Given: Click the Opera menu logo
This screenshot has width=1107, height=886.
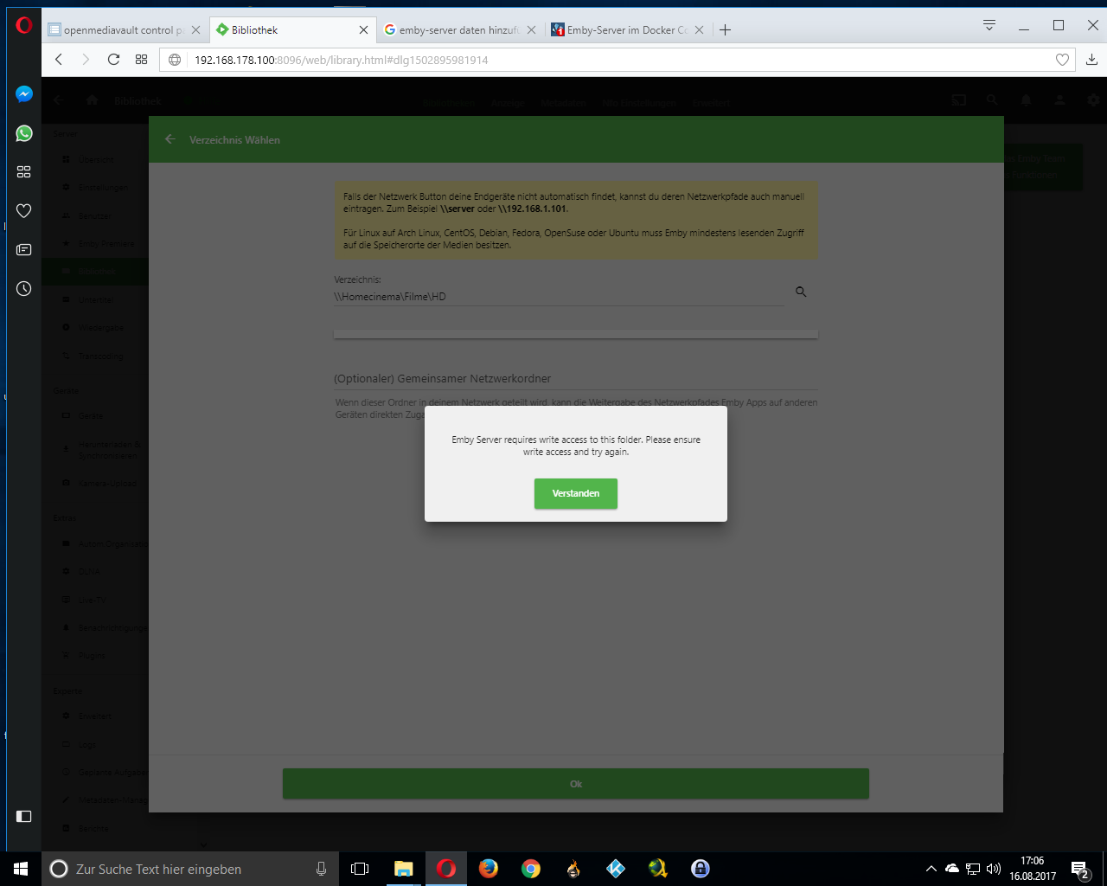Looking at the screenshot, I should point(24,25).
